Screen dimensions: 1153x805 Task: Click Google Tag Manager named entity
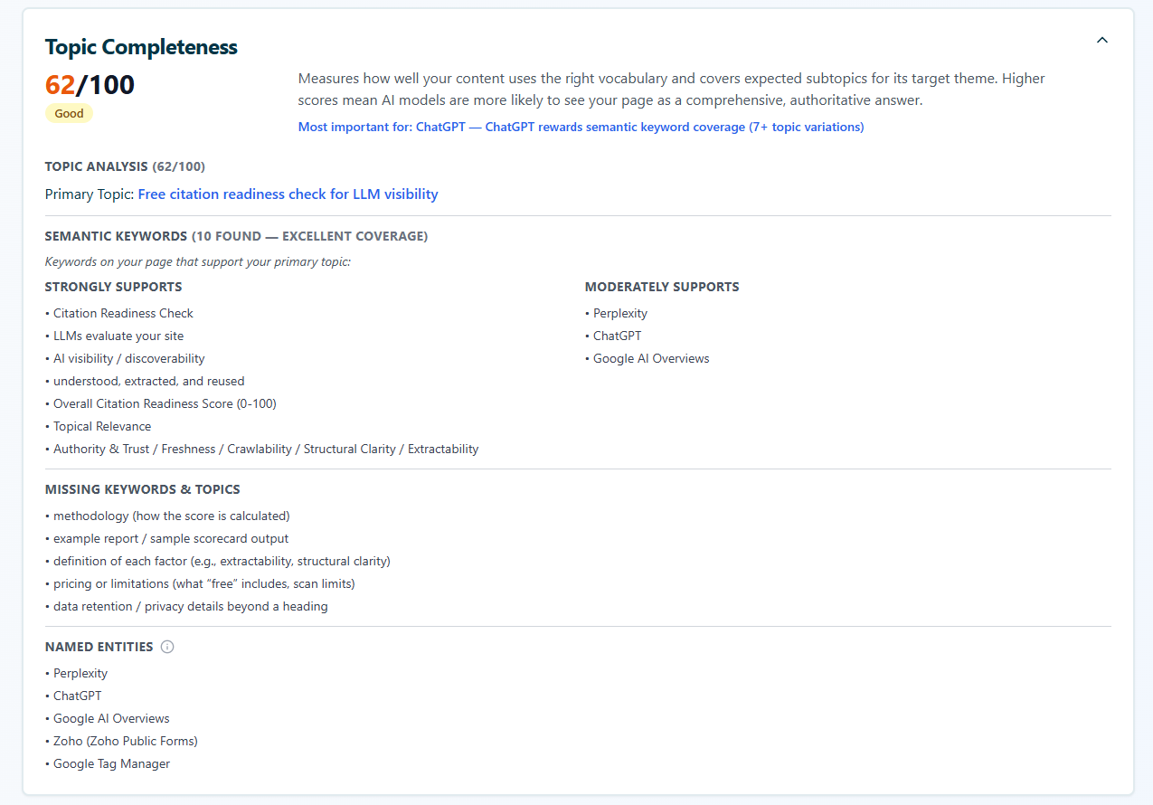click(x=111, y=763)
